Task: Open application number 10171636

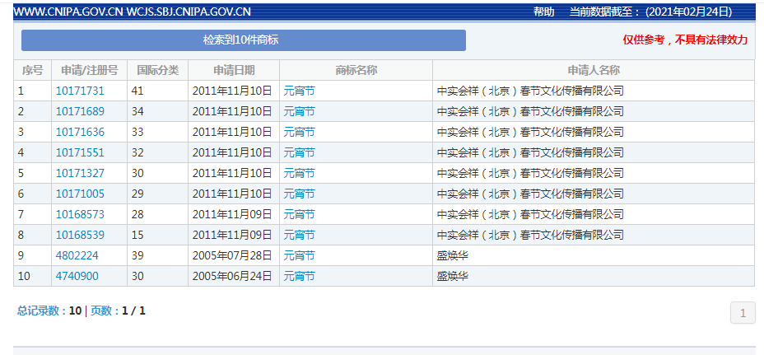Action: point(80,132)
